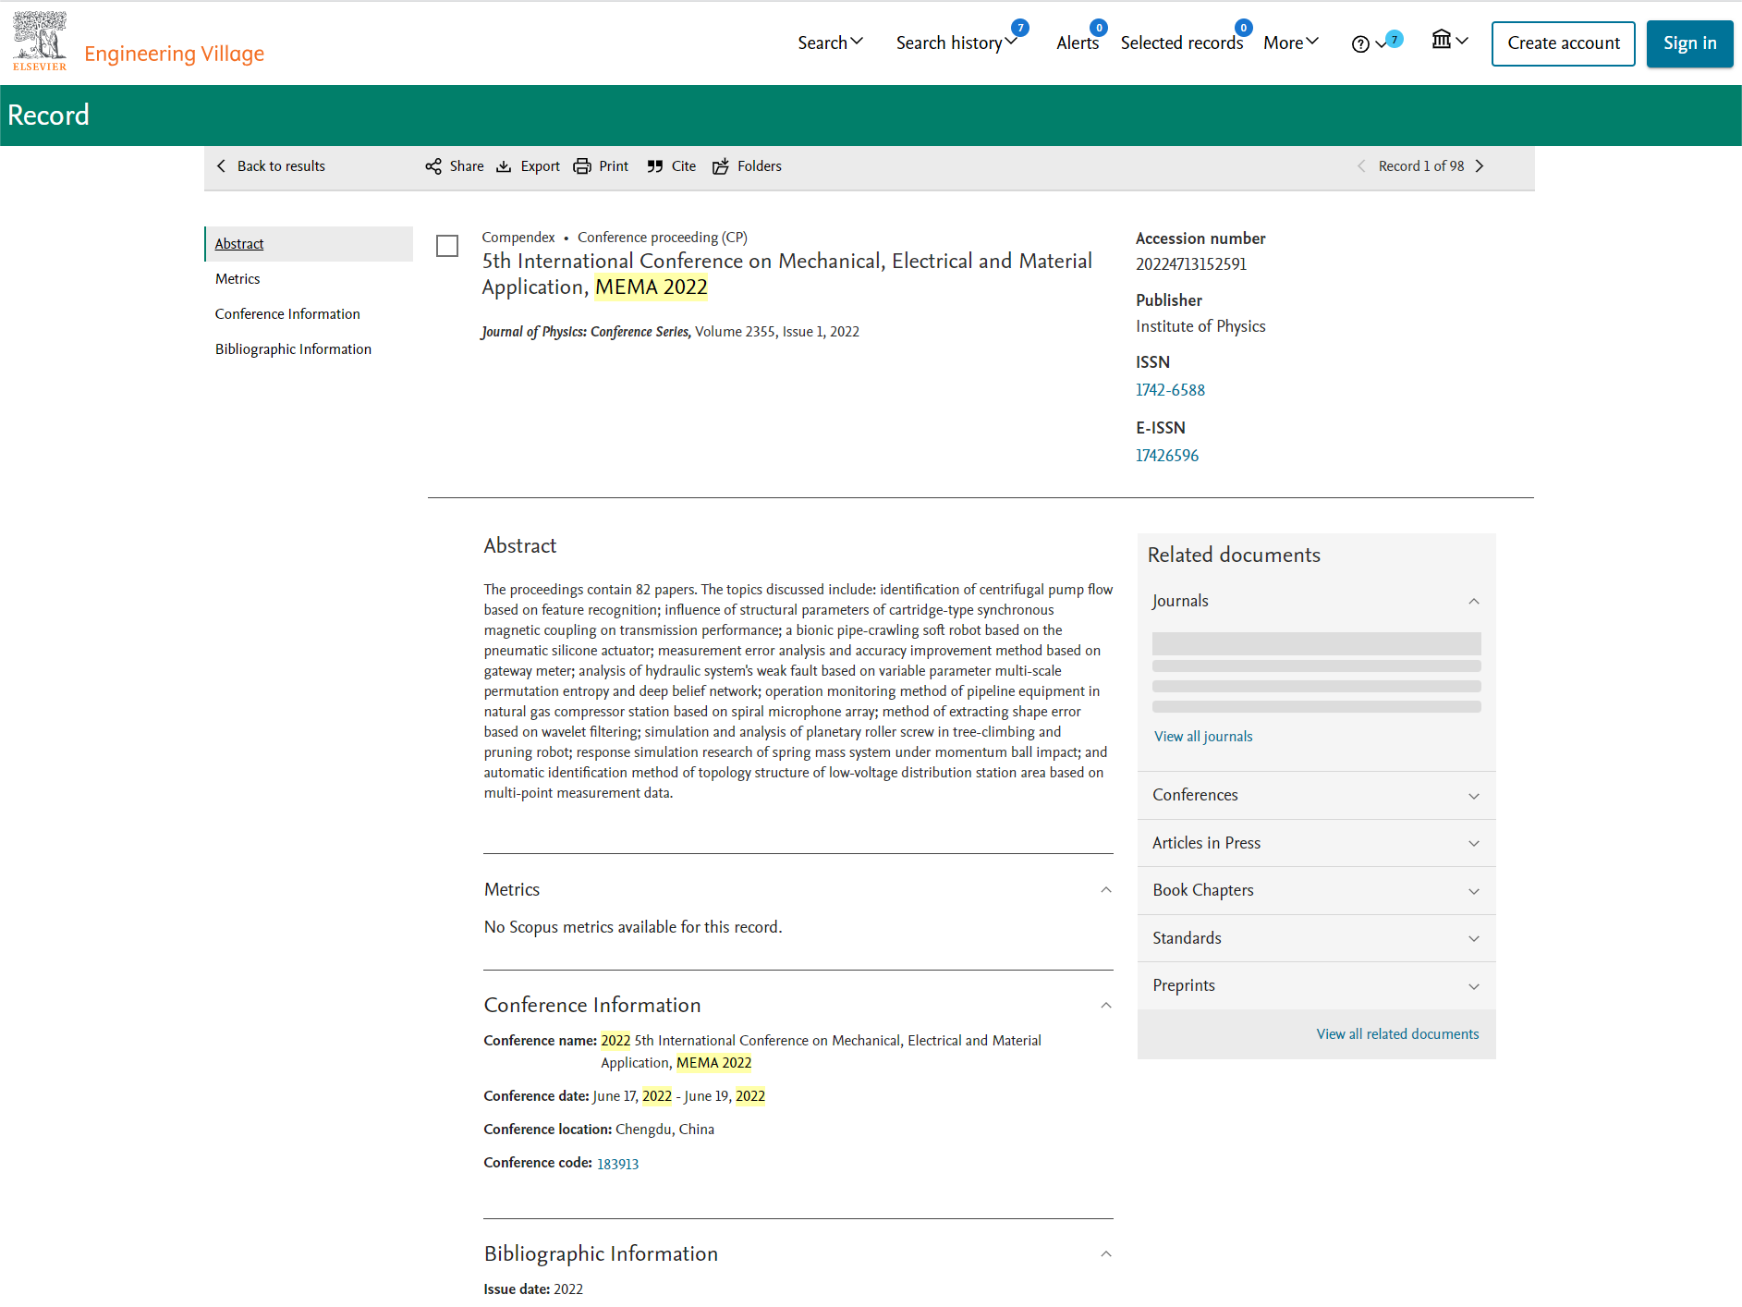Click 'Issue date: 2022' text
The width and height of the screenshot is (1742, 1307).
tap(533, 1289)
